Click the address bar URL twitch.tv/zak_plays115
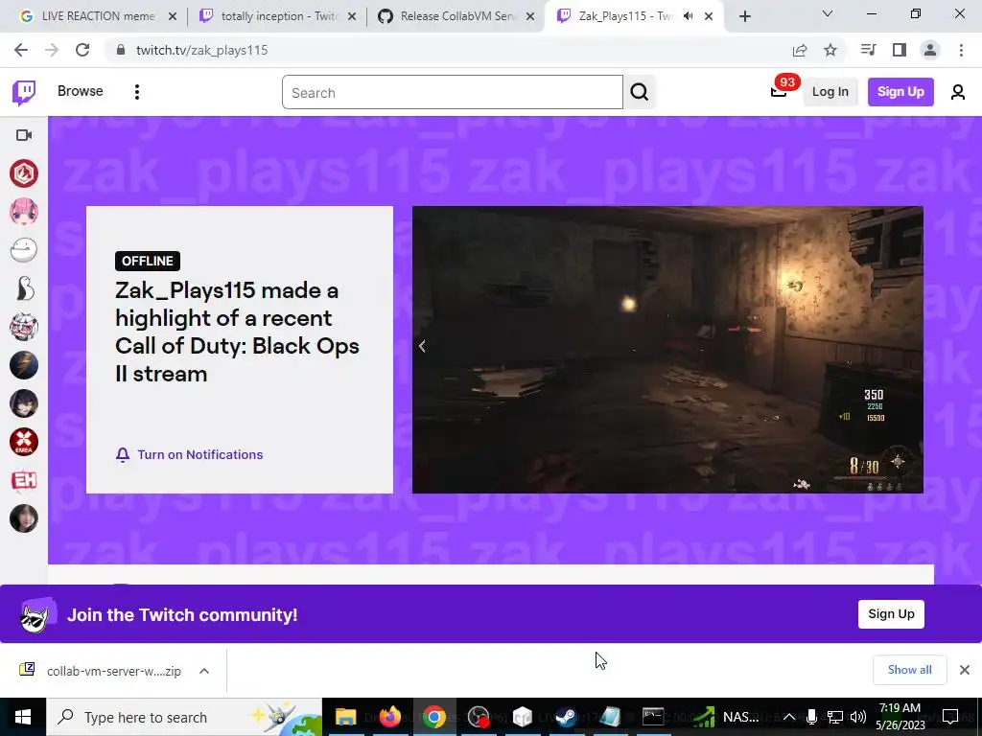The height and width of the screenshot is (736, 982). pos(202,50)
